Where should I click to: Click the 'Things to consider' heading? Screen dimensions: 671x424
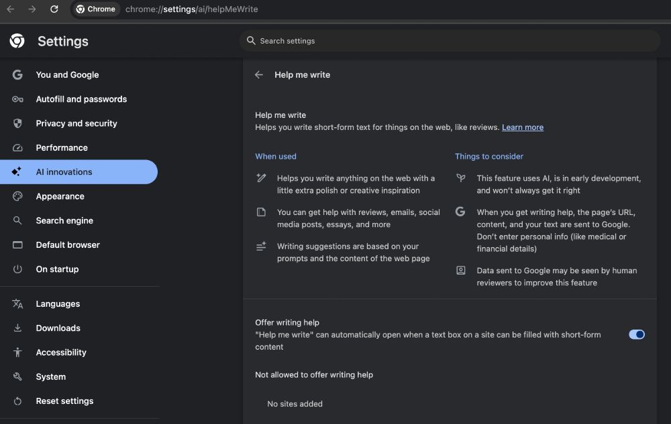coord(488,156)
